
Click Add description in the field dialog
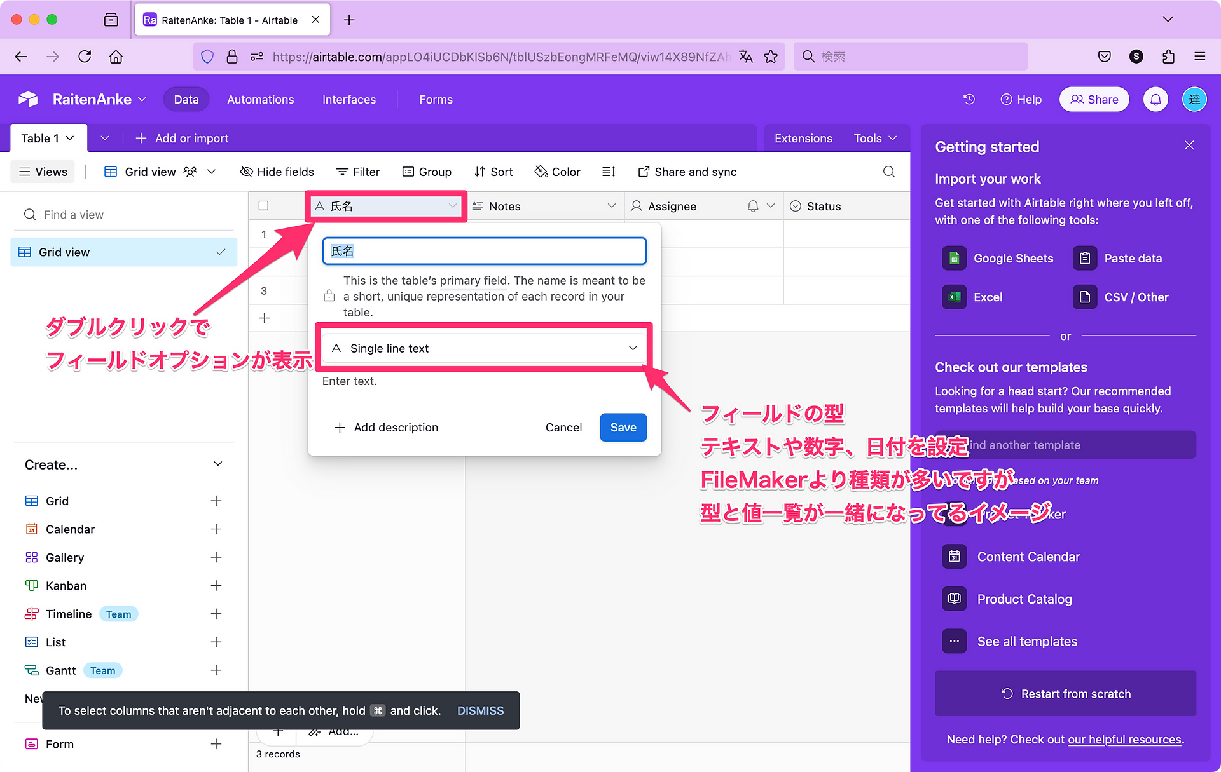click(x=386, y=427)
